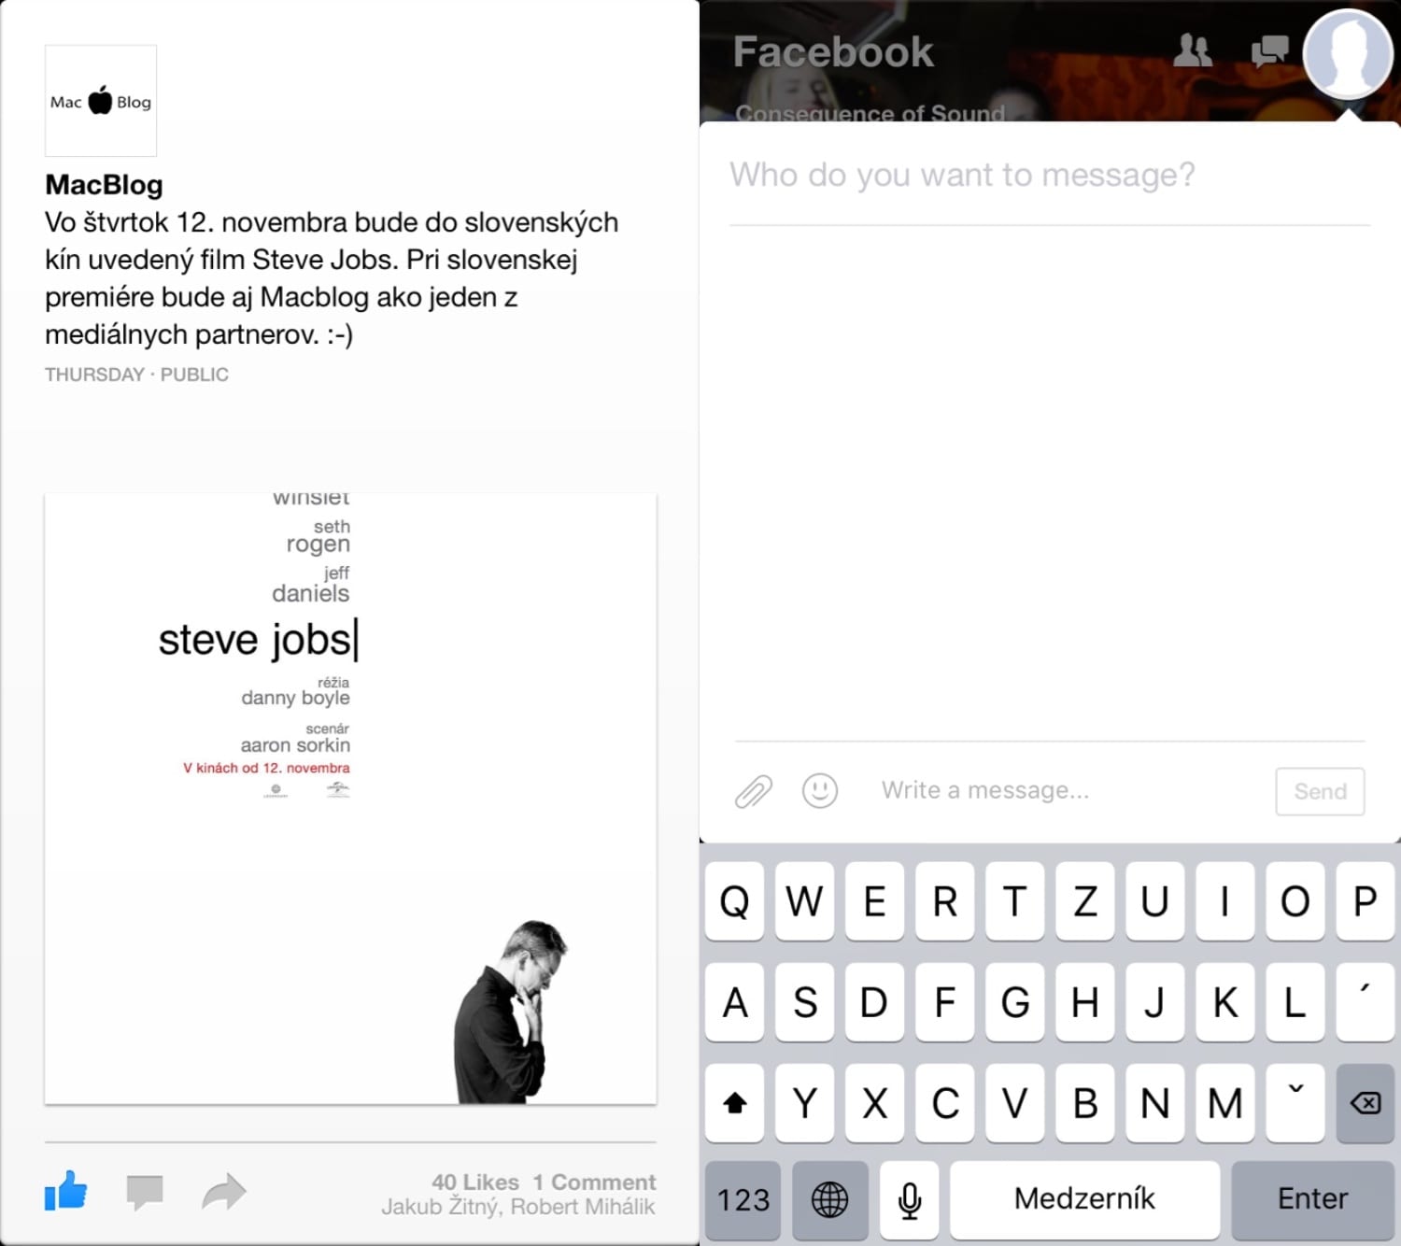This screenshot has height=1246, width=1401.
Task: Open the MacBlog page name
Action: tap(104, 185)
